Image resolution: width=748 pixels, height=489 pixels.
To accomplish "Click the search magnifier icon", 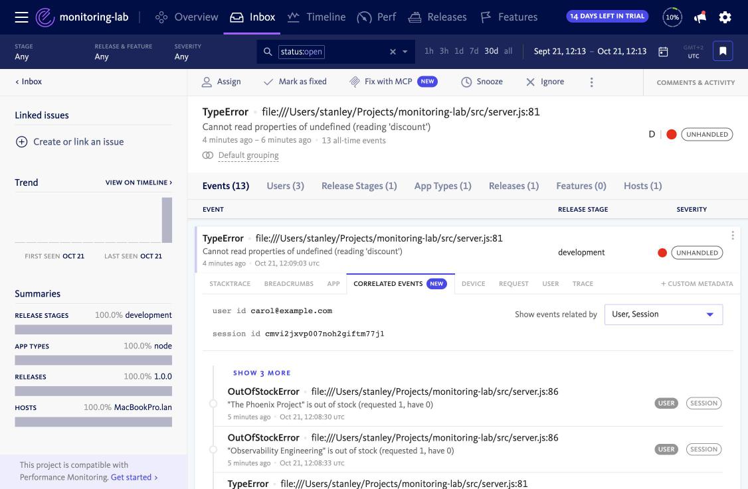I will click(x=268, y=52).
